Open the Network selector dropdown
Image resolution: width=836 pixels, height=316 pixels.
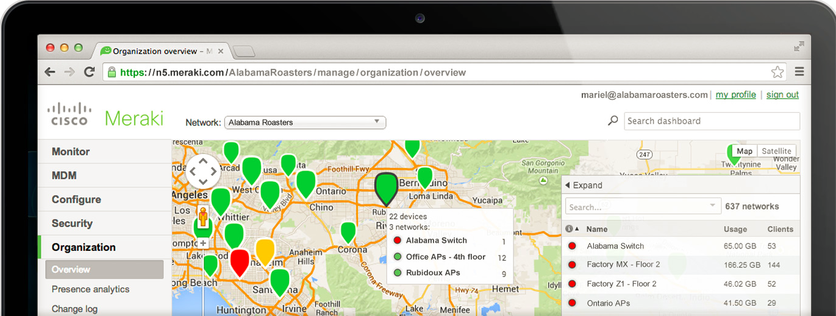coord(305,122)
